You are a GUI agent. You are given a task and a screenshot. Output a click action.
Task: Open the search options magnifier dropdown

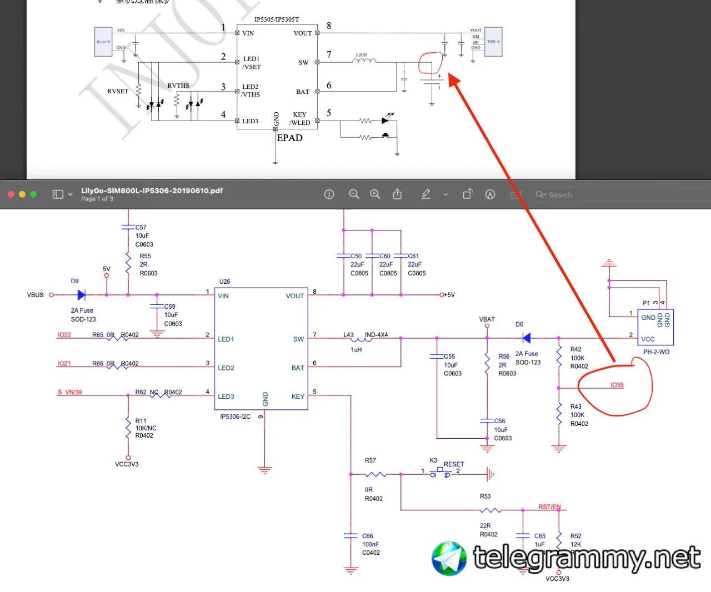click(x=541, y=194)
